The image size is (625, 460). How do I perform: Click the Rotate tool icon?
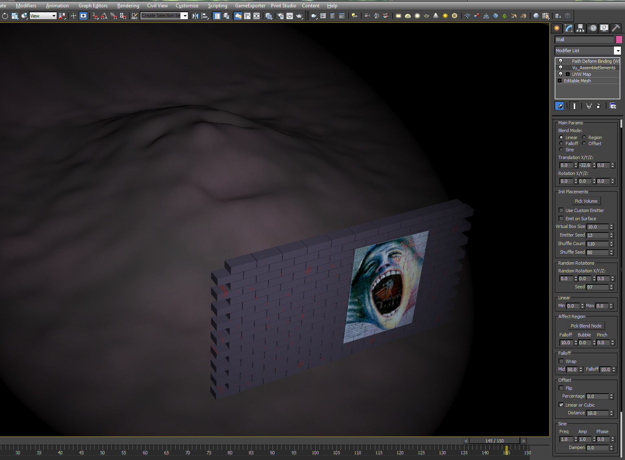5,16
